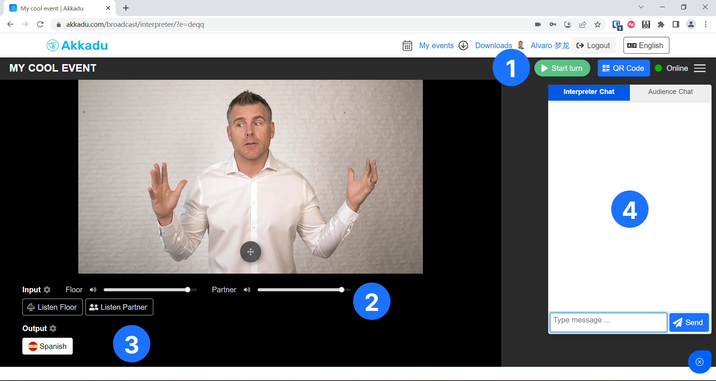This screenshot has width=716, height=381.
Task: Open Alvaro profile link
Action: click(x=550, y=45)
